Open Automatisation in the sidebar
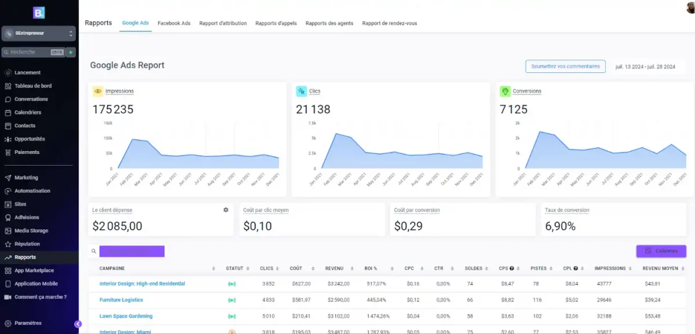695x334 pixels. tap(32, 191)
